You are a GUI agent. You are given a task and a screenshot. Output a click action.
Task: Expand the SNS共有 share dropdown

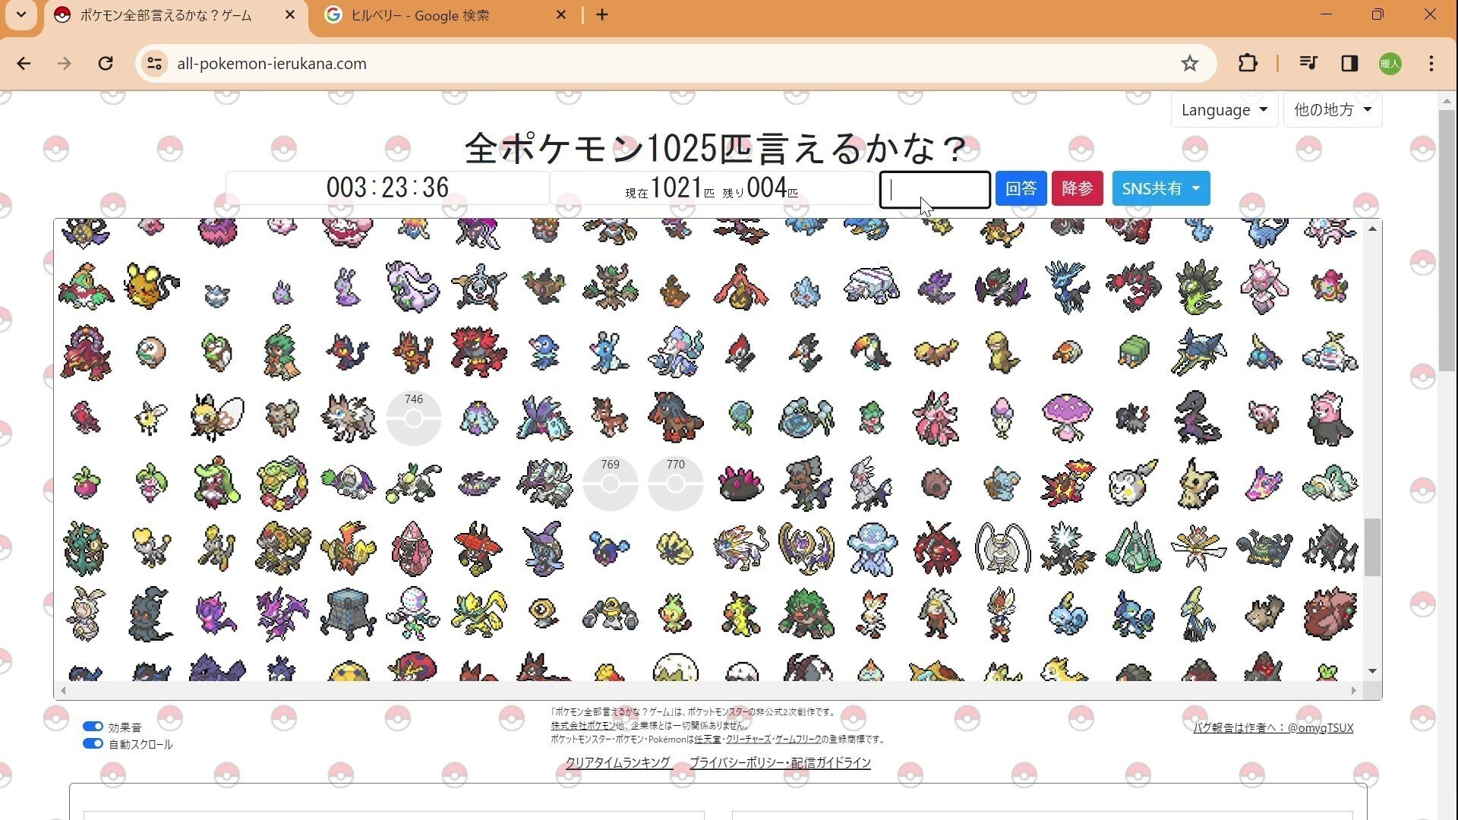point(1160,188)
